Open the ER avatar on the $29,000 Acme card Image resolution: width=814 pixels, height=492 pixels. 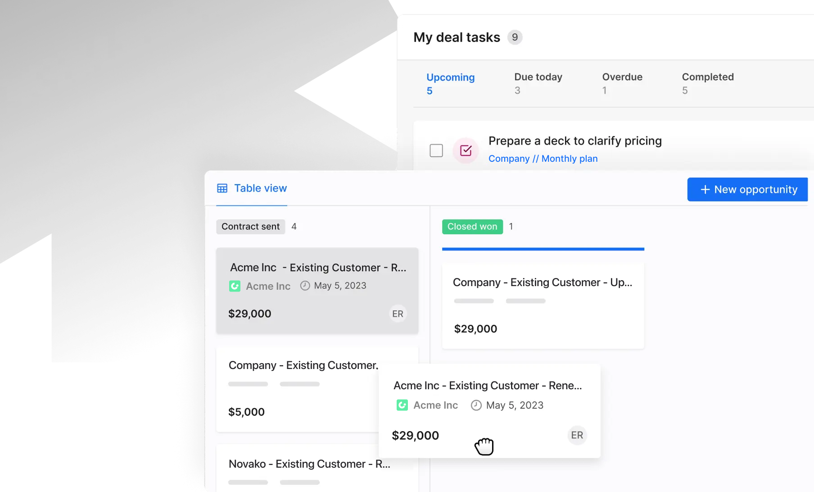coord(398,313)
